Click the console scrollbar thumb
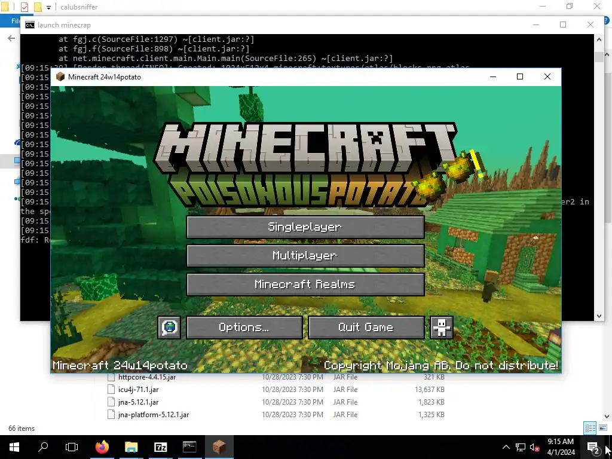Image resolution: width=612 pixels, height=459 pixels. coord(599,56)
